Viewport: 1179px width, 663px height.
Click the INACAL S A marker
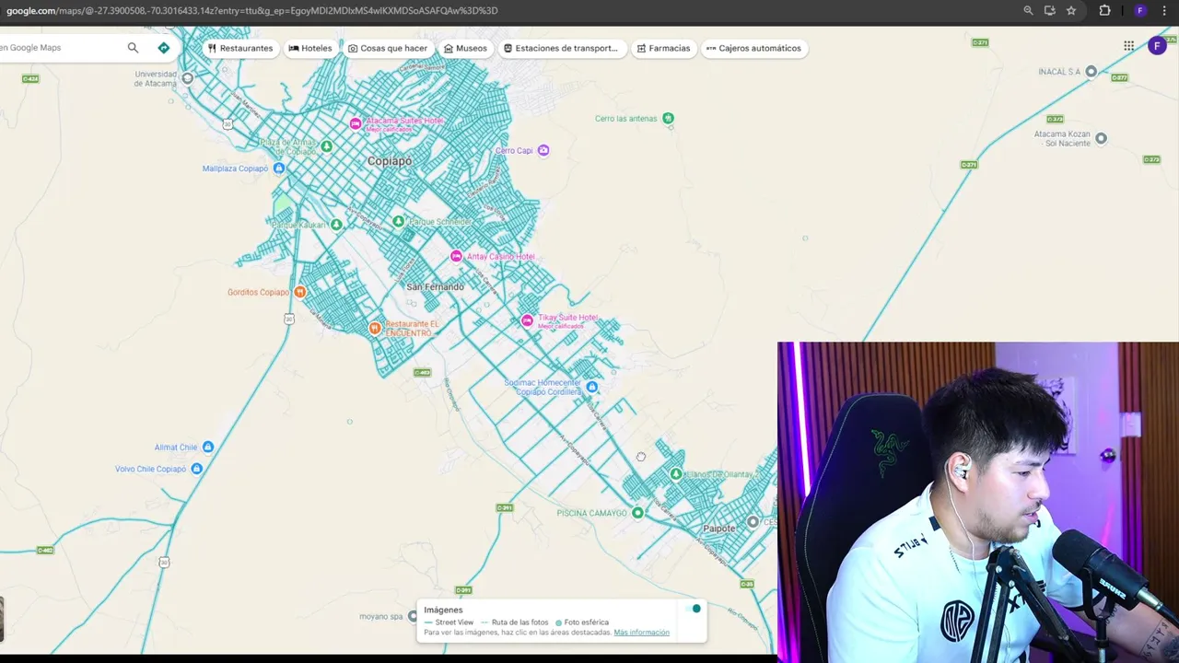(x=1091, y=71)
